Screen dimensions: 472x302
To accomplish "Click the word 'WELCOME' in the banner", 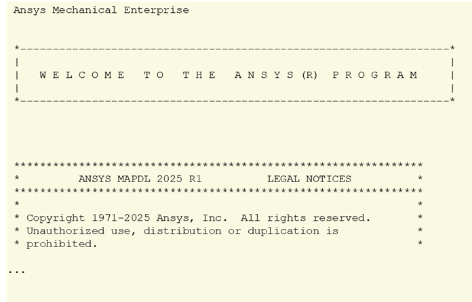I will (x=82, y=75).
